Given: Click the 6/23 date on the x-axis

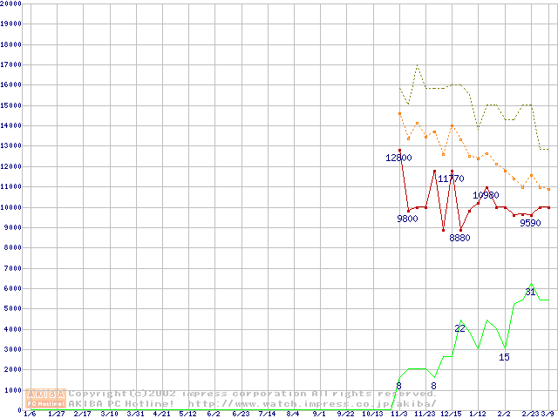Looking at the screenshot, I should coord(240,414).
